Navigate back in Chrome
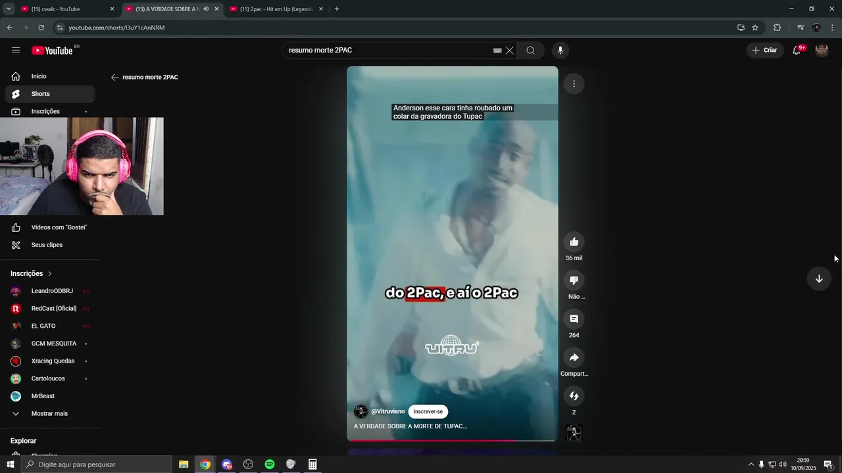The height and width of the screenshot is (473, 842). (9, 28)
